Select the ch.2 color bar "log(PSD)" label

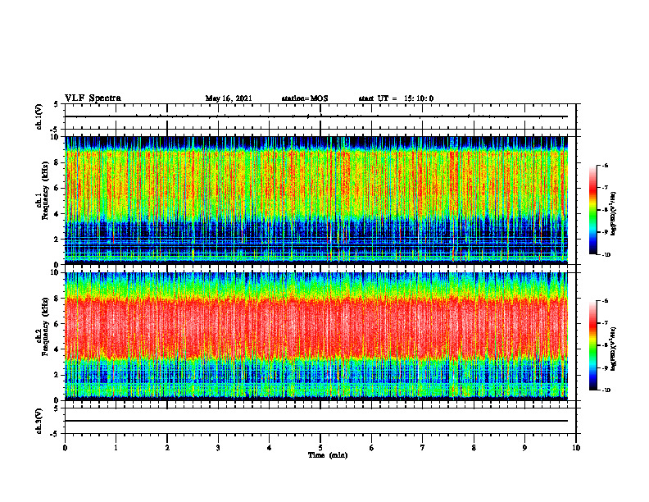coord(613,349)
